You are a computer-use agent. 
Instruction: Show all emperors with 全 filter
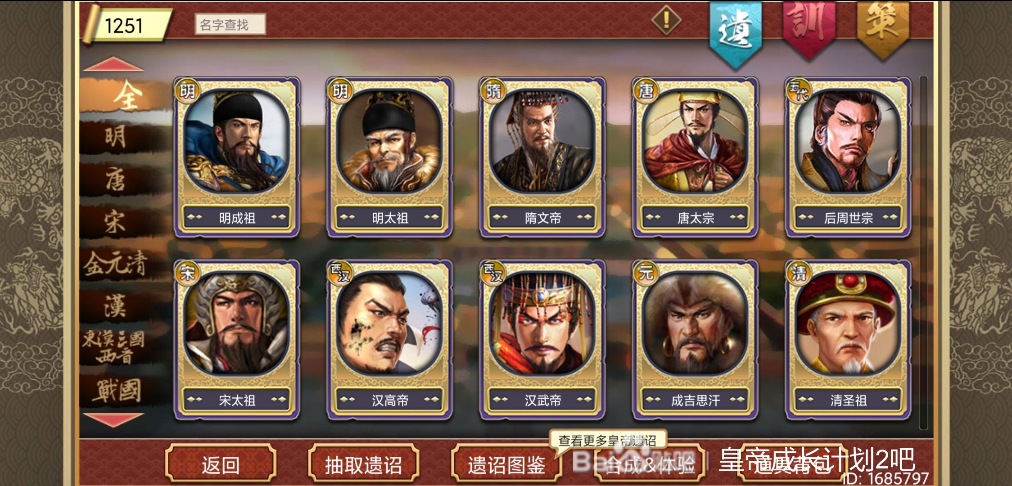click(127, 96)
